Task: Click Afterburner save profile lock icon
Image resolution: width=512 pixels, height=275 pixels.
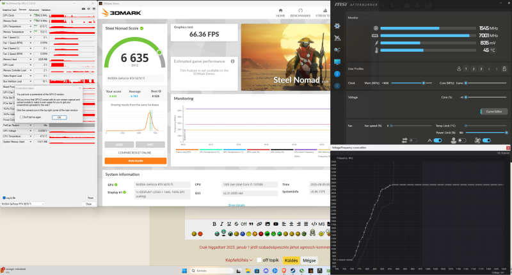Action: tap(504, 69)
